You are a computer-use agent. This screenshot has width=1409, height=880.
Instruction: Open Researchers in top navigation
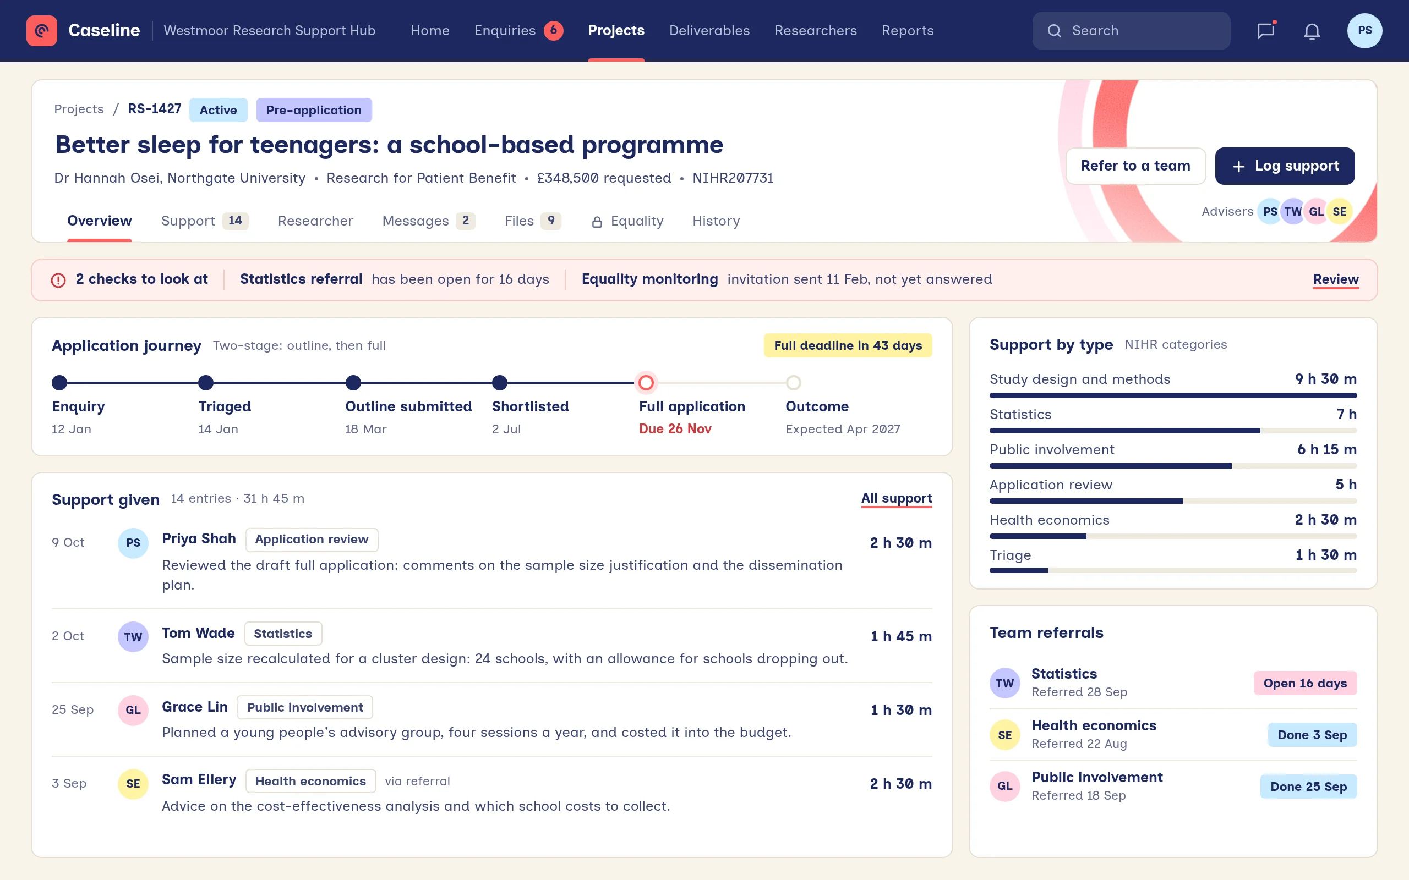(815, 30)
